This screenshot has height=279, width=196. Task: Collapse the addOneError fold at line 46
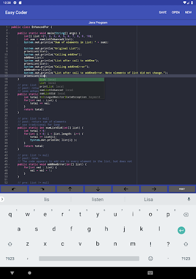pyautogui.click(x=9, y=165)
